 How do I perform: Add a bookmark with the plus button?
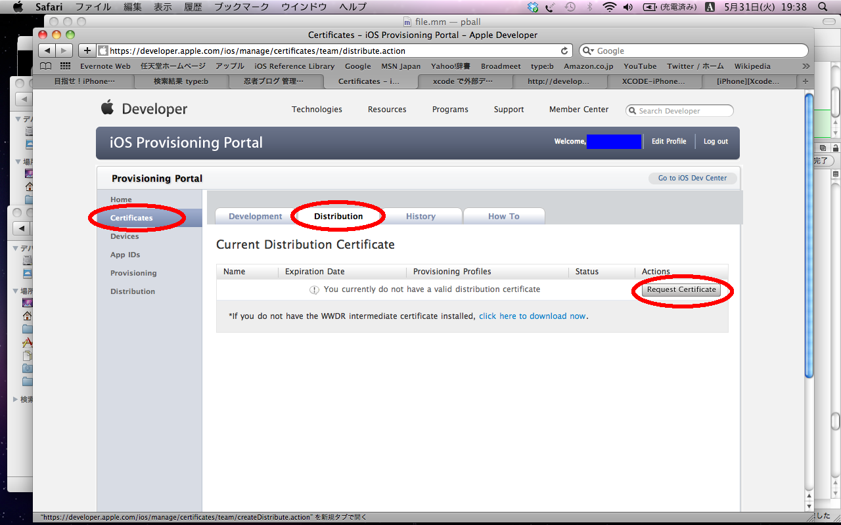point(87,51)
